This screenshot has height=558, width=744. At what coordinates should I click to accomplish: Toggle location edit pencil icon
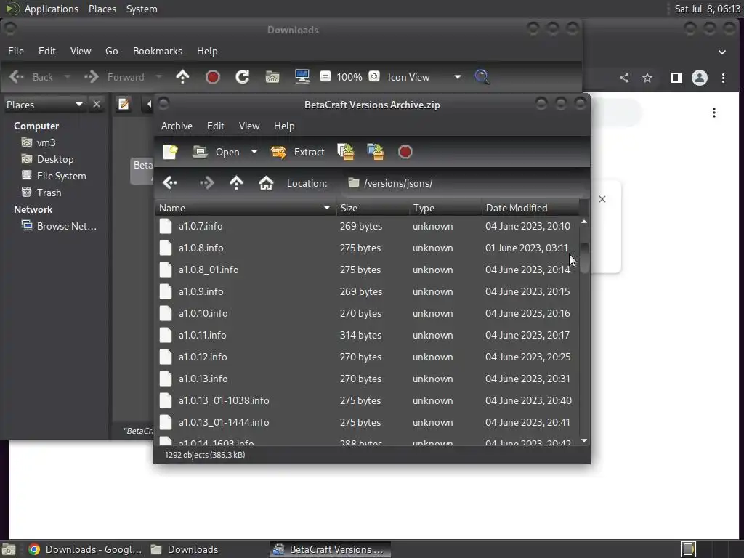[124, 104]
